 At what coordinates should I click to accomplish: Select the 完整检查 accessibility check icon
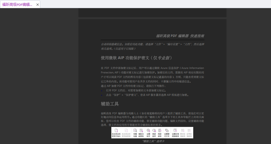click(x=135, y=132)
